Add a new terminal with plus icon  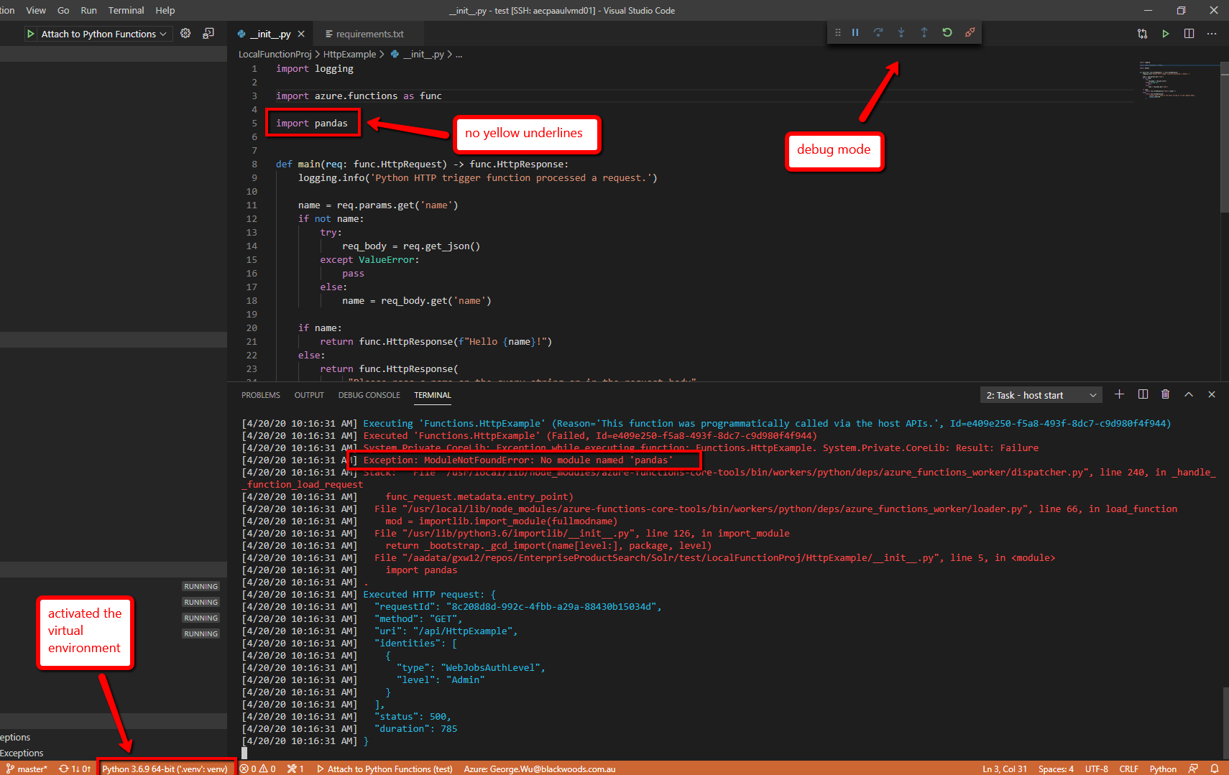pos(1119,394)
